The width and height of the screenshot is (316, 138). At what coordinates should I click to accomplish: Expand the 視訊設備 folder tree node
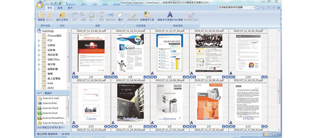pyautogui.click(x=39, y=55)
